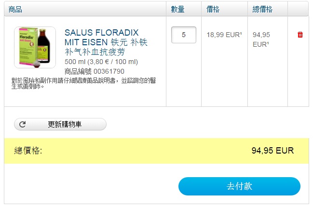This screenshot has width=313, height=207.
Task: Click the 500 ml package size text
Action: 75,62
